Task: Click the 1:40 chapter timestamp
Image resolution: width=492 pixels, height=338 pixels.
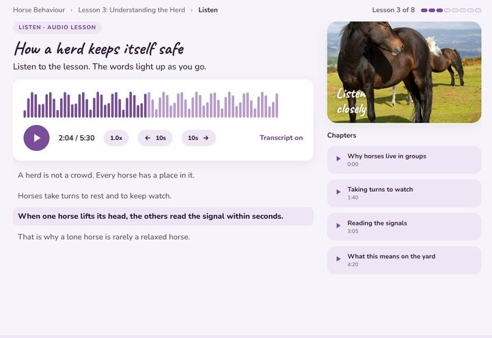Action: click(x=353, y=197)
